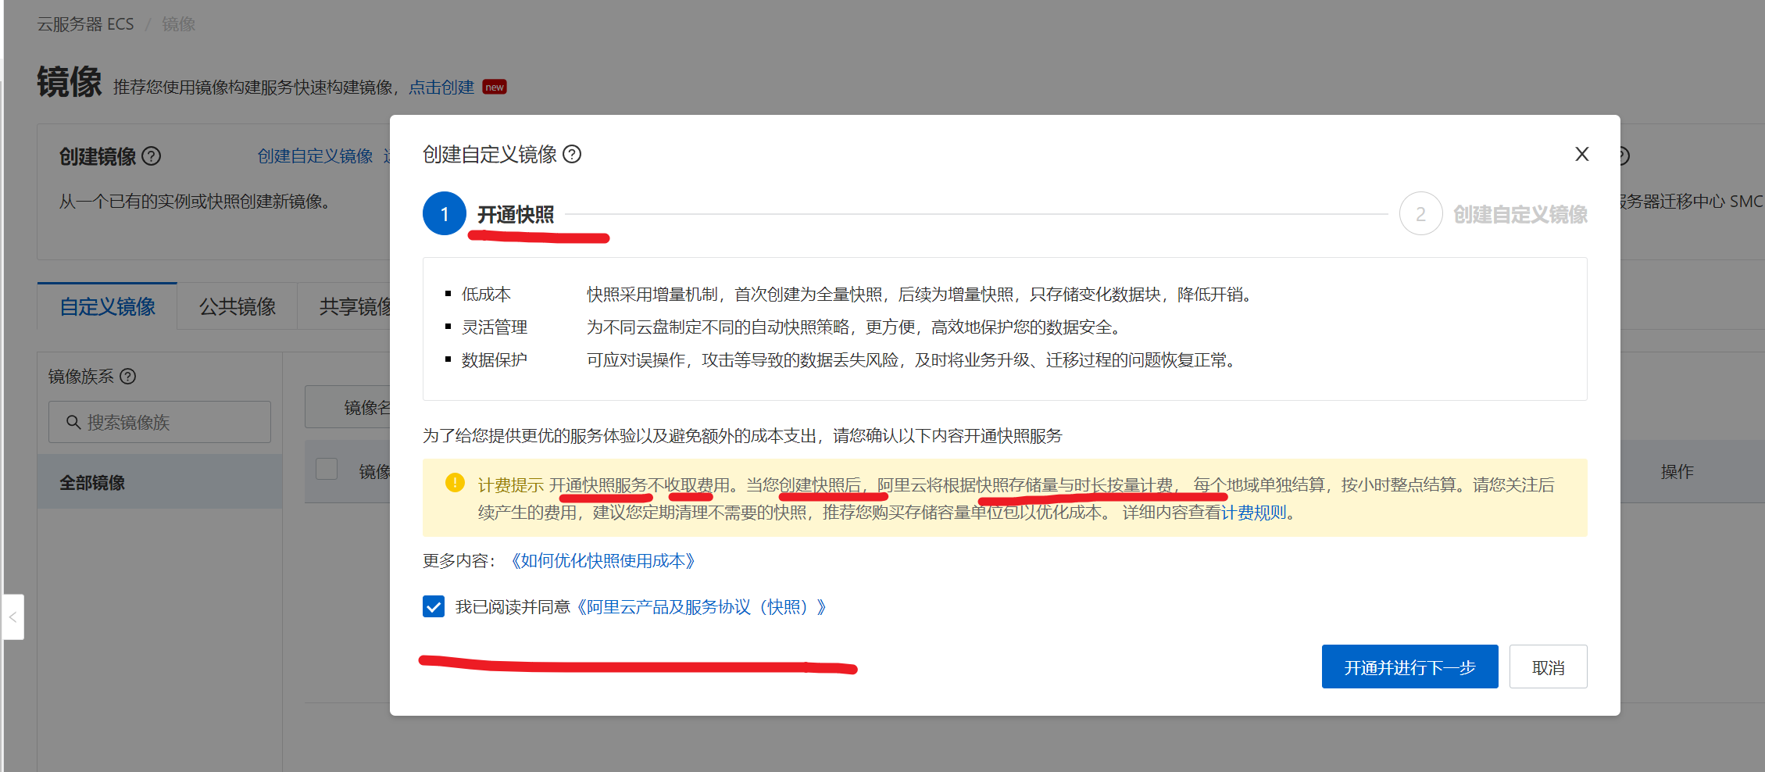1765x772 pixels.
Task: Expand the collapsed left sidebar arrow
Action: click(x=13, y=617)
